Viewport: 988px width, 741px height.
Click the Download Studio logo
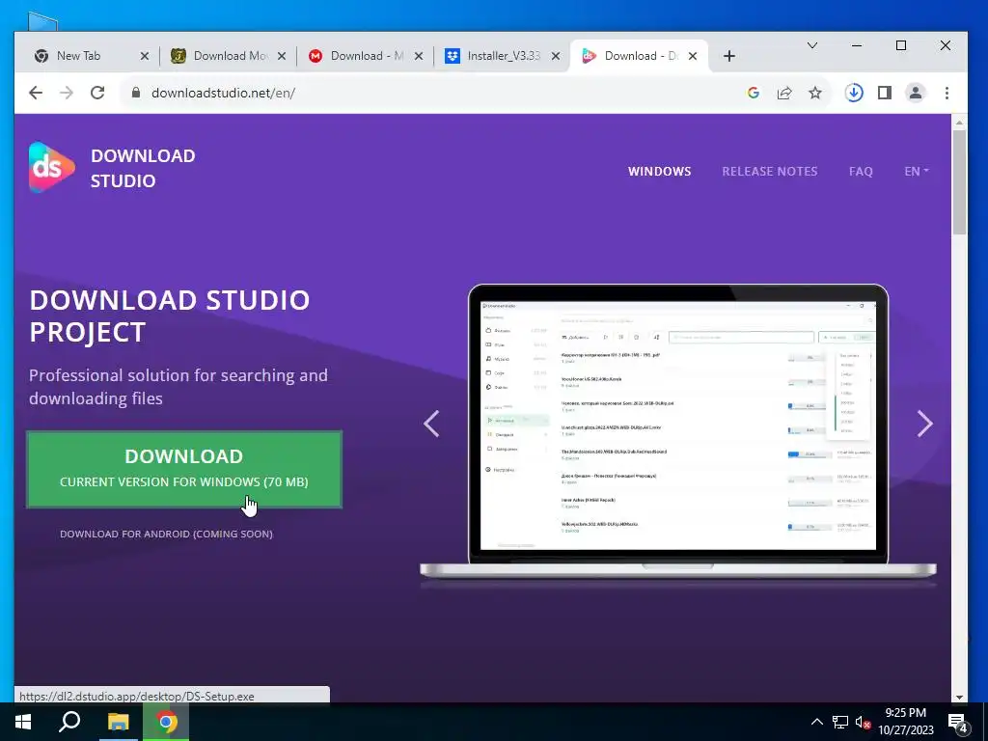(52, 167)
